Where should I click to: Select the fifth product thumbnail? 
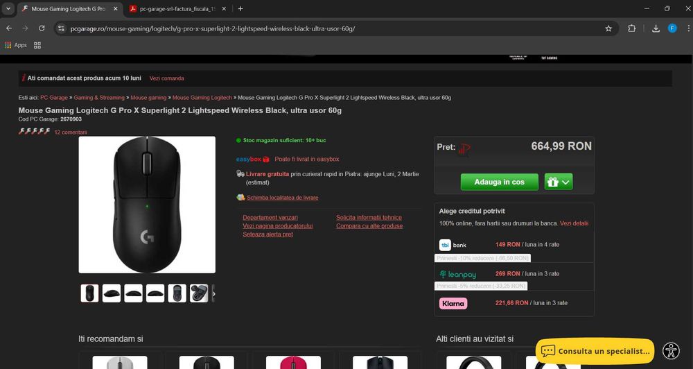point(177,293)
